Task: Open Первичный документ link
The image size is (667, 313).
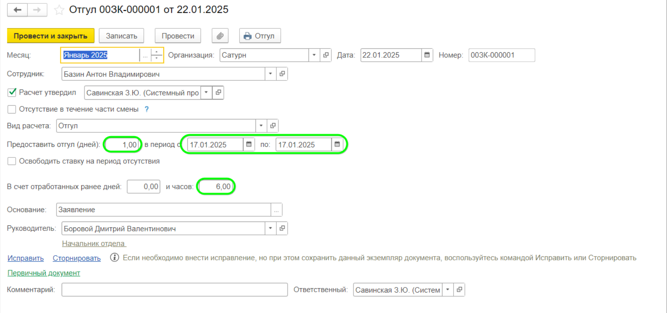Action: tap(44, 273)
